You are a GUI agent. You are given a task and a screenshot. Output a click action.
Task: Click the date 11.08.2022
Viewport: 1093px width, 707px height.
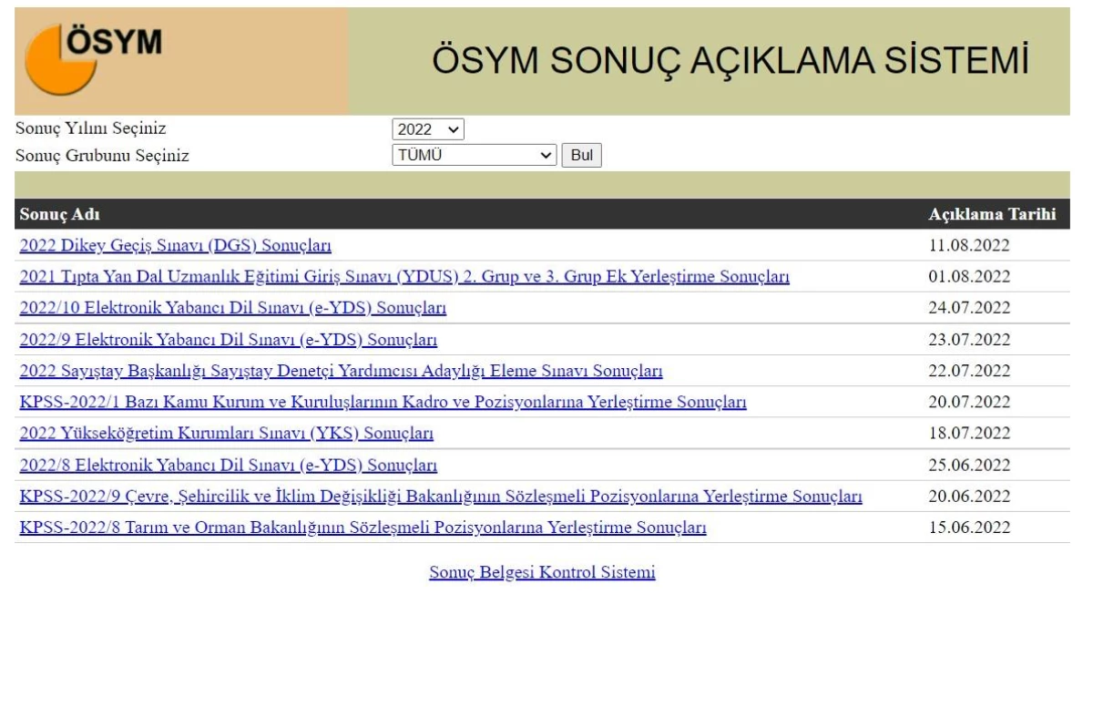(969, 245)
